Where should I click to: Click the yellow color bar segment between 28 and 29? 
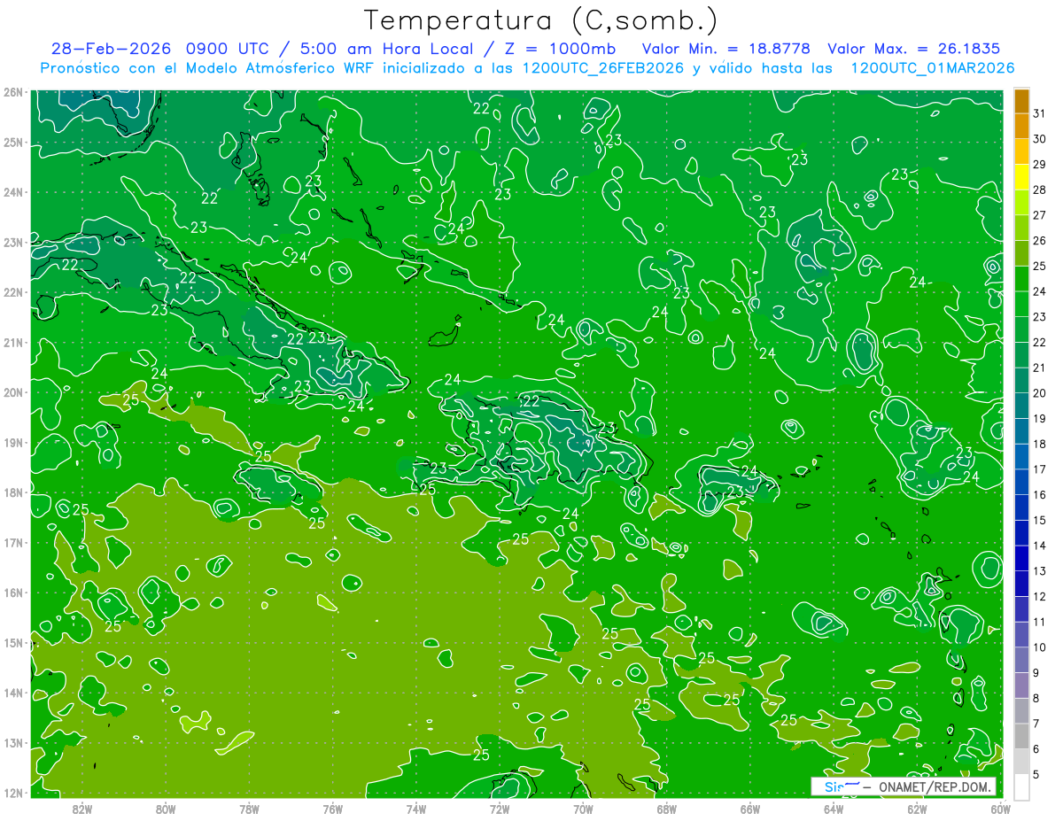[x=1021, y=178]
